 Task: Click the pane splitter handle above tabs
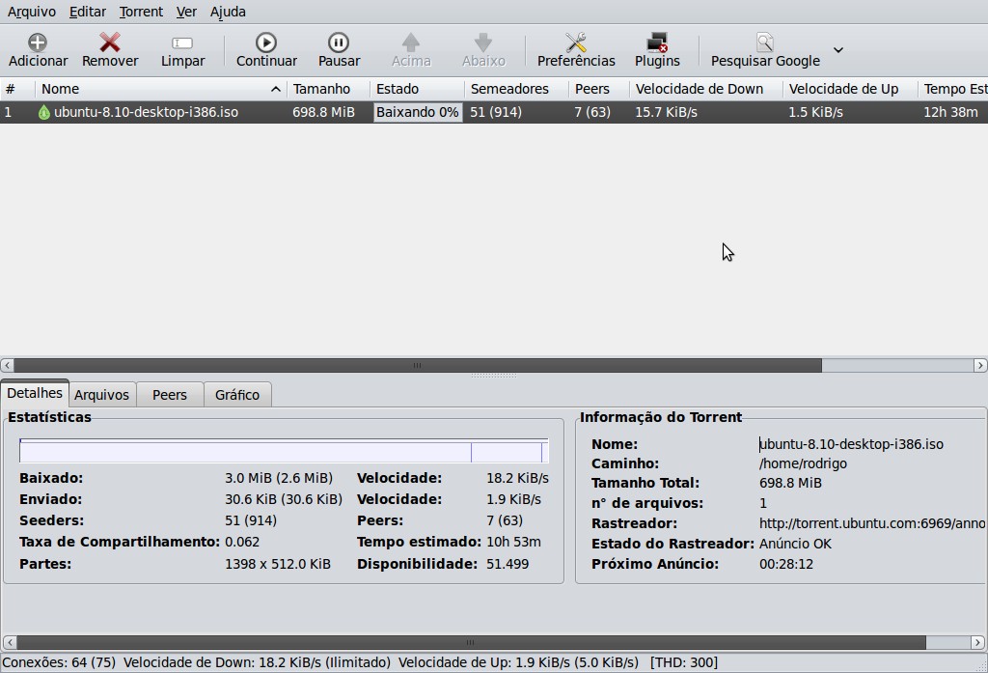pos(494,376)
